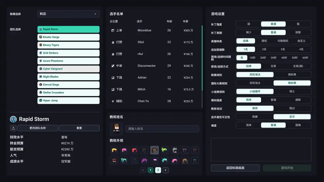Set 禁用/选择方式 to 无畏(硬)
Viewport: 324px width, 182px height.
pos(298,66)
